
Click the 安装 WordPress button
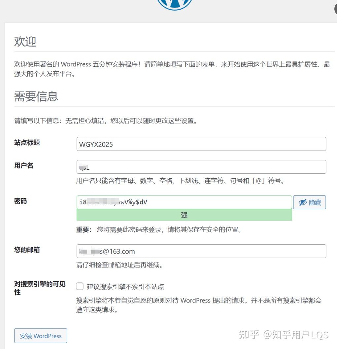(41, 336)
